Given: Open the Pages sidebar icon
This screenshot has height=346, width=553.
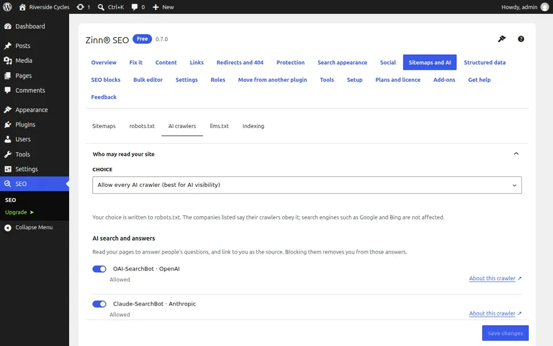Looking at the screenshot, I should [7, 76].
